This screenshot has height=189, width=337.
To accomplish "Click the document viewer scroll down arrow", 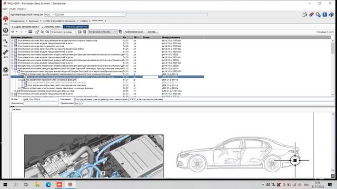I will pyautogui.click(x=333, y=176).
